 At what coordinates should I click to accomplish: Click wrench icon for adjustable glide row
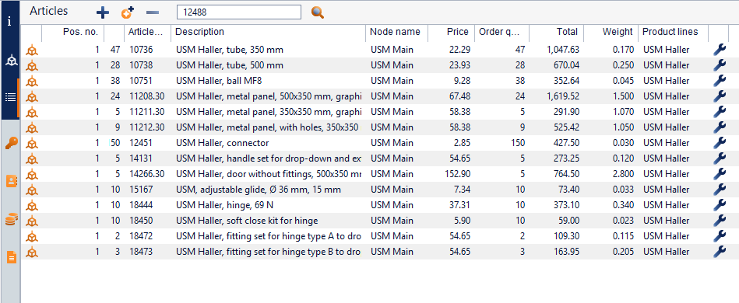coord(720,189)
